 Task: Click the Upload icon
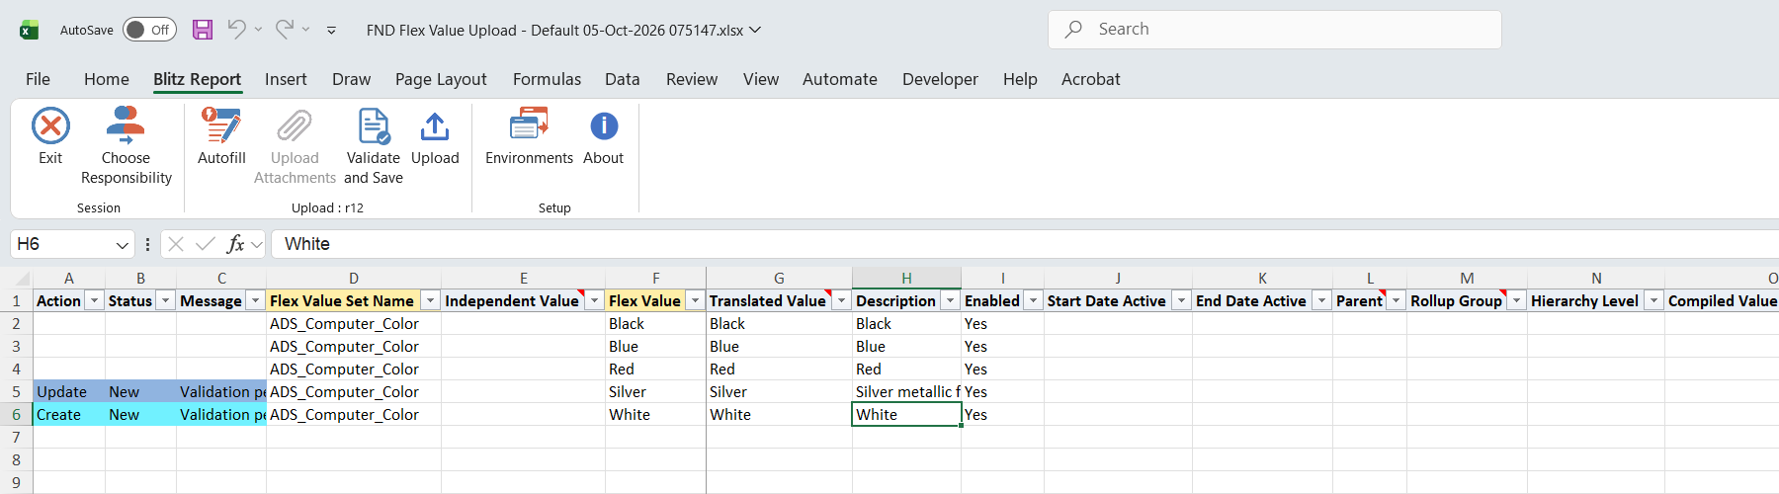tap(435, 126)
